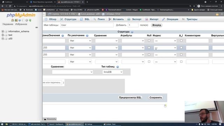Viewport: 224px width, 126px height.
Task: Open File Explorer from taskbar
Action: tap(6, 124)
